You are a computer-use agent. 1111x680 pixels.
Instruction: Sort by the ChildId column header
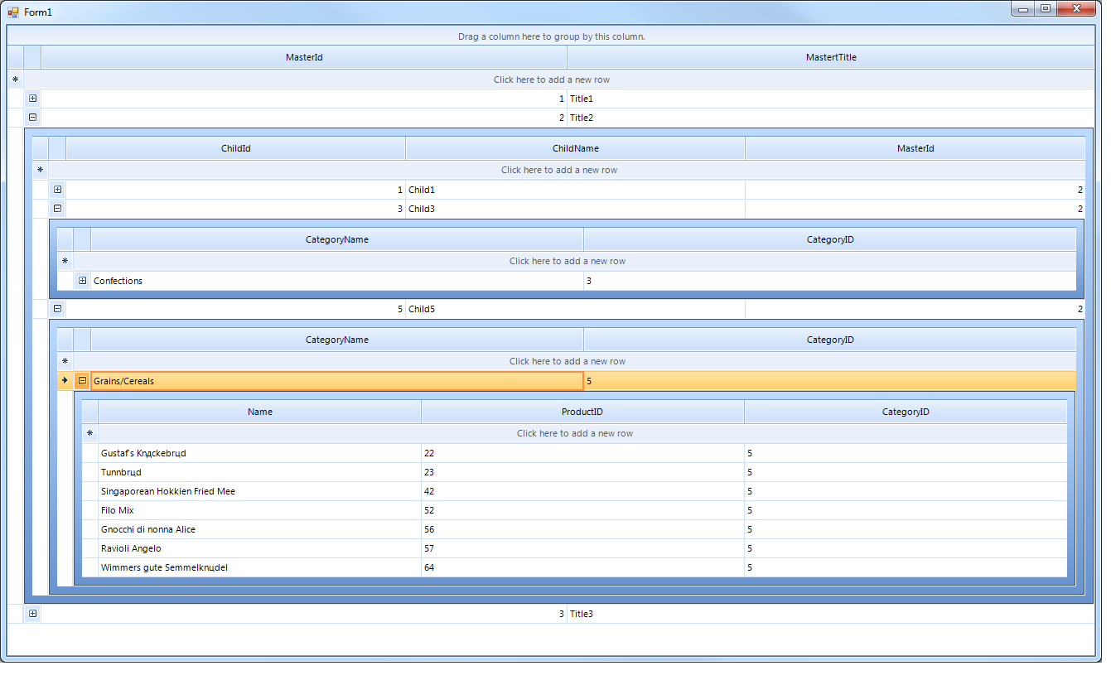[x=236, y=148]
